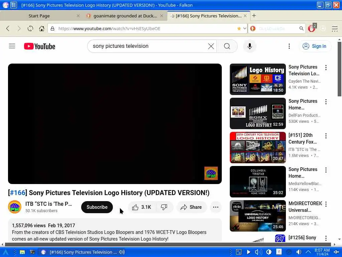The width and height of the screenshot is (342, 257).
Task: Open the YouTube guide hamburger menu
Action: pyautogui.click(x=12, y=46)
